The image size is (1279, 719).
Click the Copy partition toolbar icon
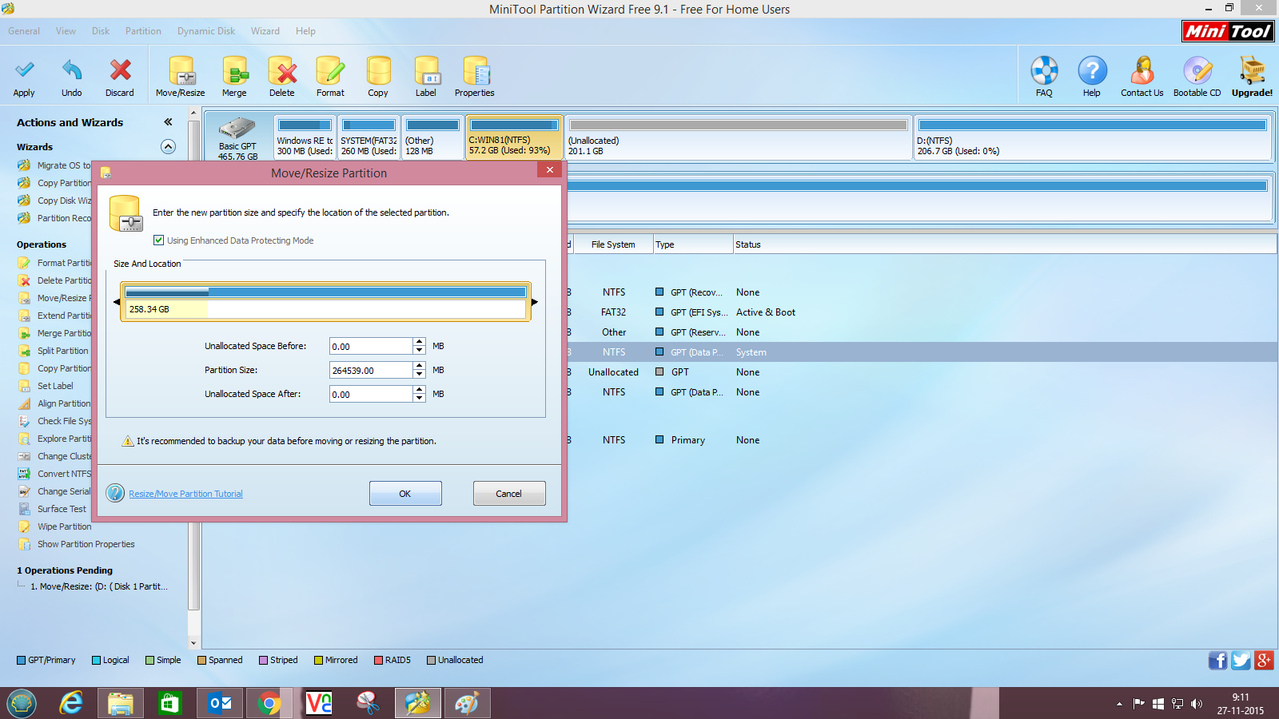[x=378, y=70]
